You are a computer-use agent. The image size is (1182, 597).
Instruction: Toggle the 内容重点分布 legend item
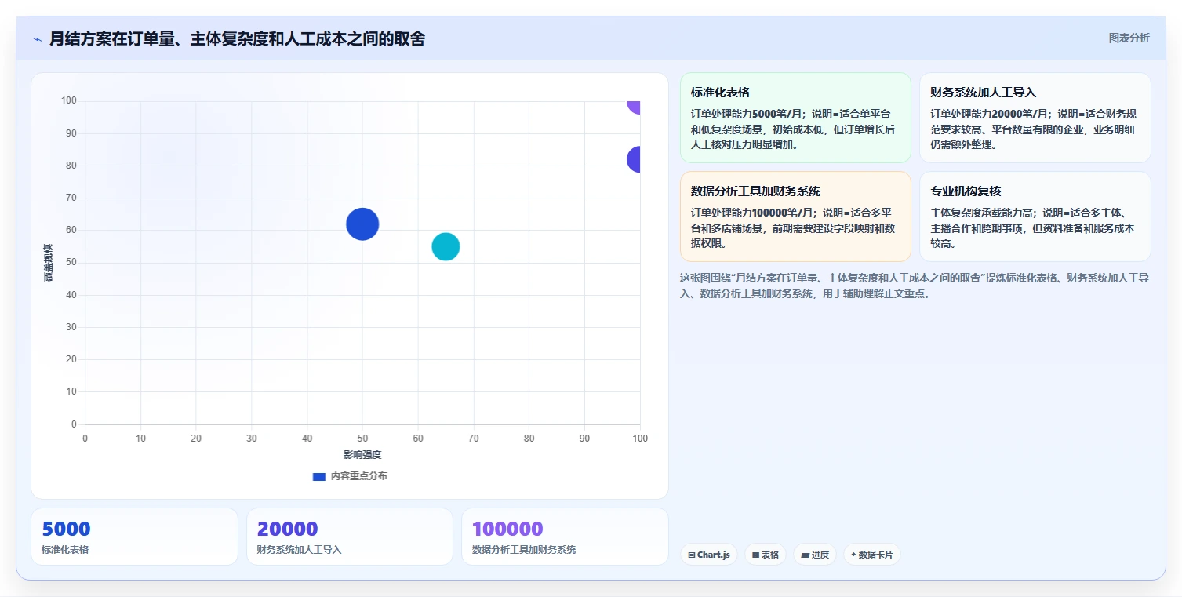click(350, 476)
